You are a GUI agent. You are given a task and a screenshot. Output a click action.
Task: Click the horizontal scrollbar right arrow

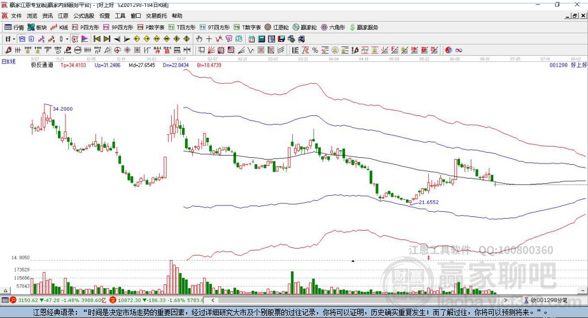click(x=506, y=300)
